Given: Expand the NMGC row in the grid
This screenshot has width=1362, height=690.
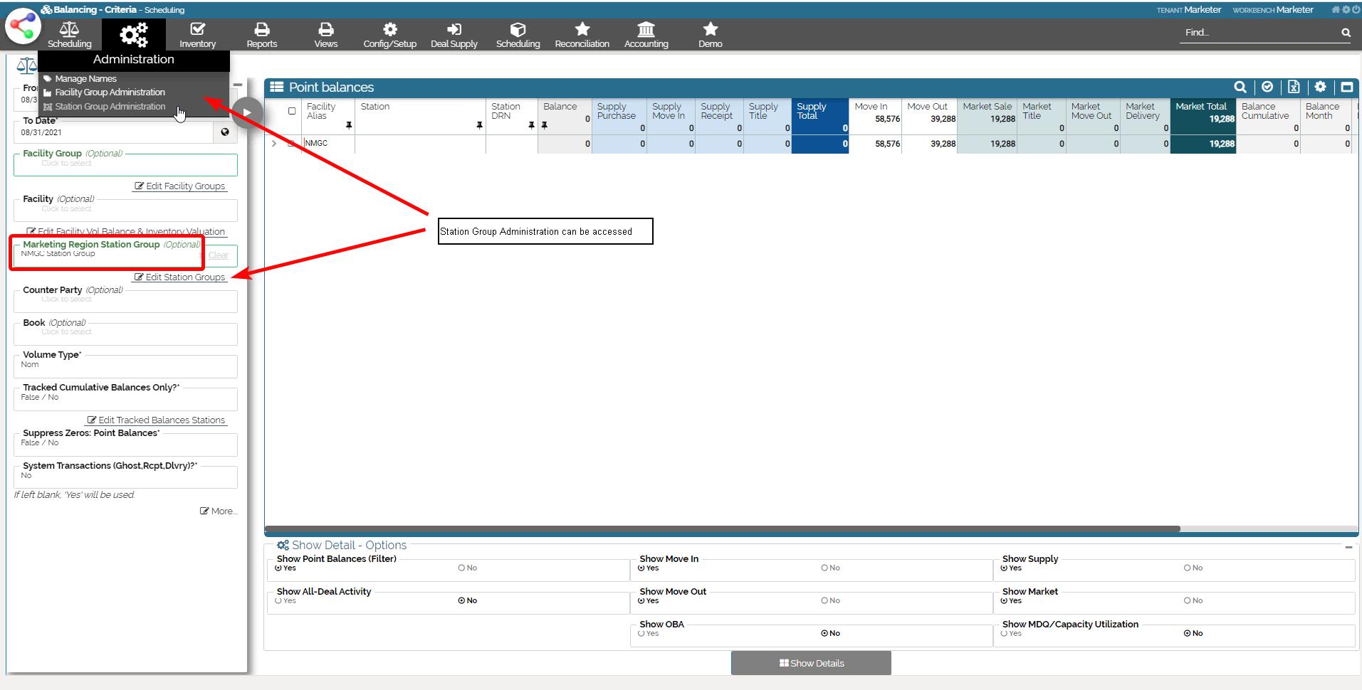Looking at the screenshot, I should click(x=274, y=144).
